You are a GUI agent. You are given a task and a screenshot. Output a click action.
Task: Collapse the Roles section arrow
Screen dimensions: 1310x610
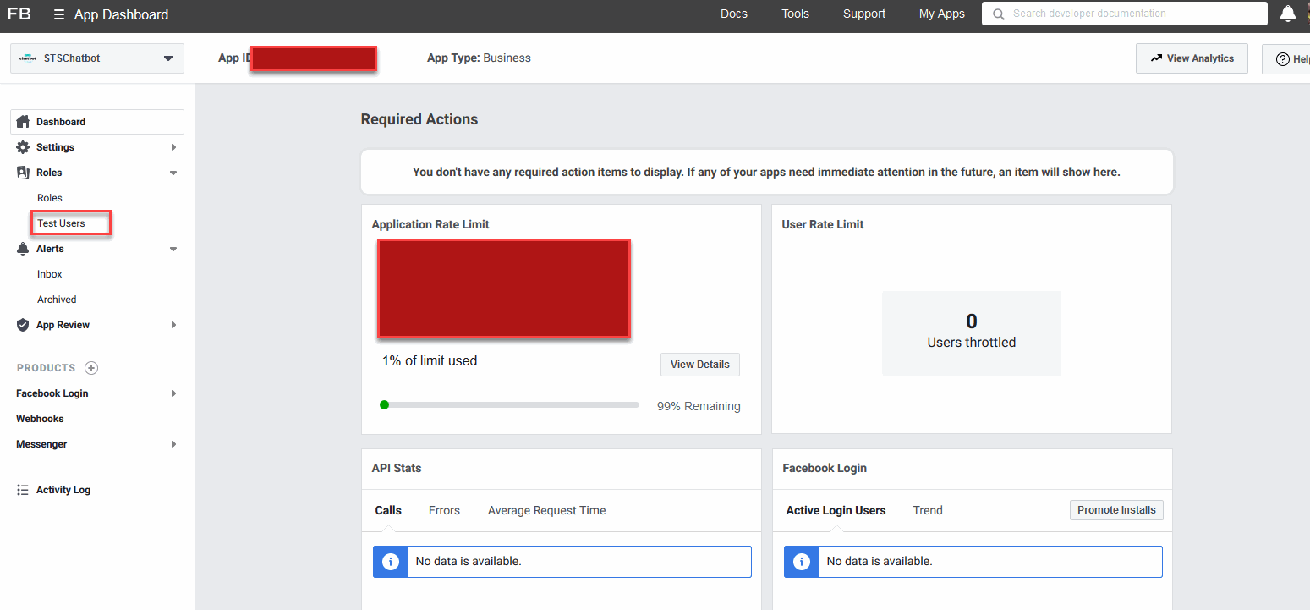point(173,173)
